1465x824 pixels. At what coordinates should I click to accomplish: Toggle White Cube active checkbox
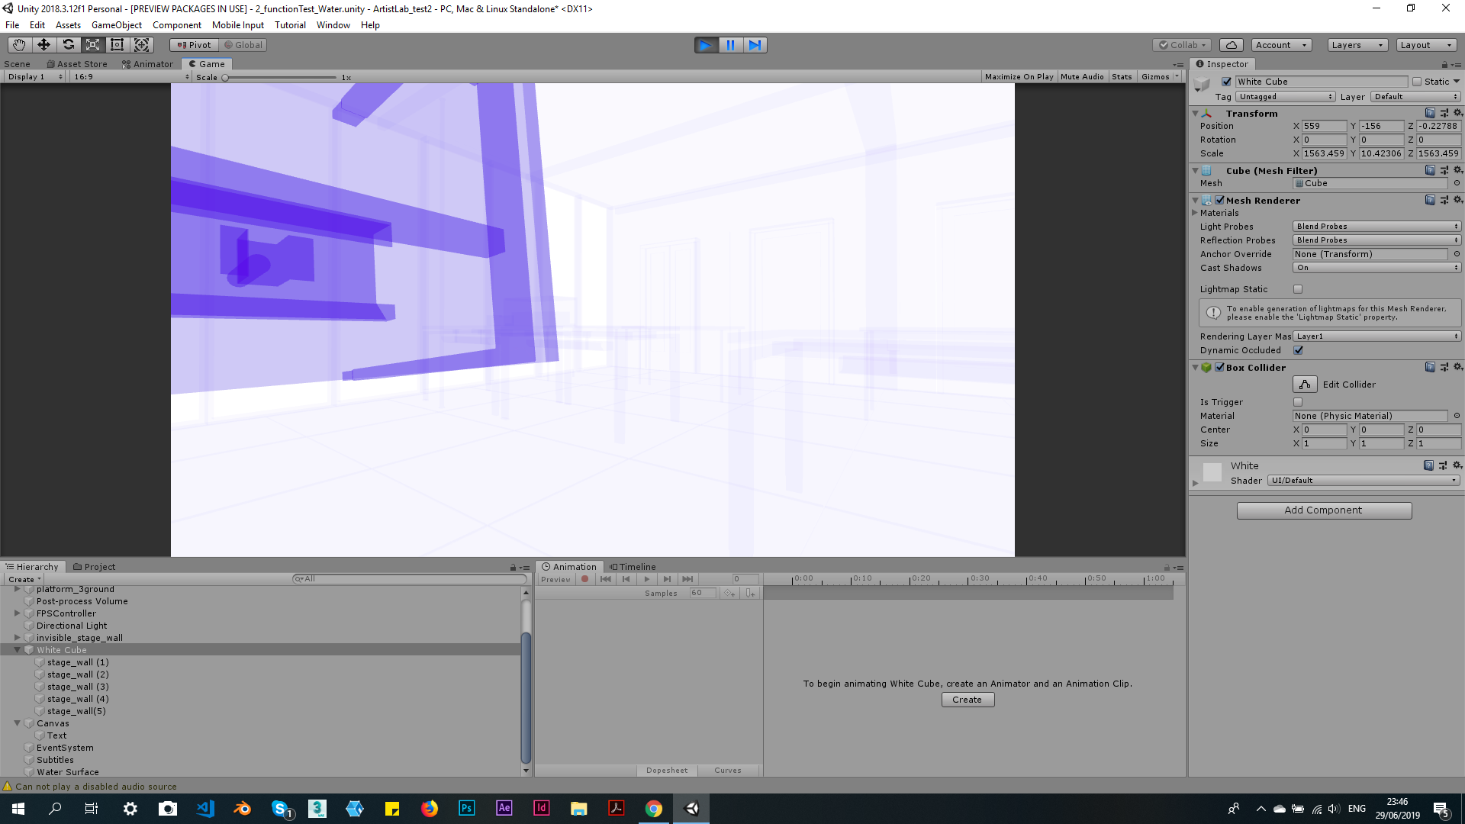[1227, 82]
